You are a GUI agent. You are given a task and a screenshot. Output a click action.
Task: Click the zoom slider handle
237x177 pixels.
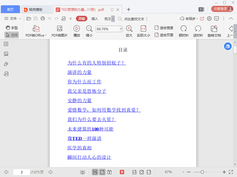(x=202, y=172)
